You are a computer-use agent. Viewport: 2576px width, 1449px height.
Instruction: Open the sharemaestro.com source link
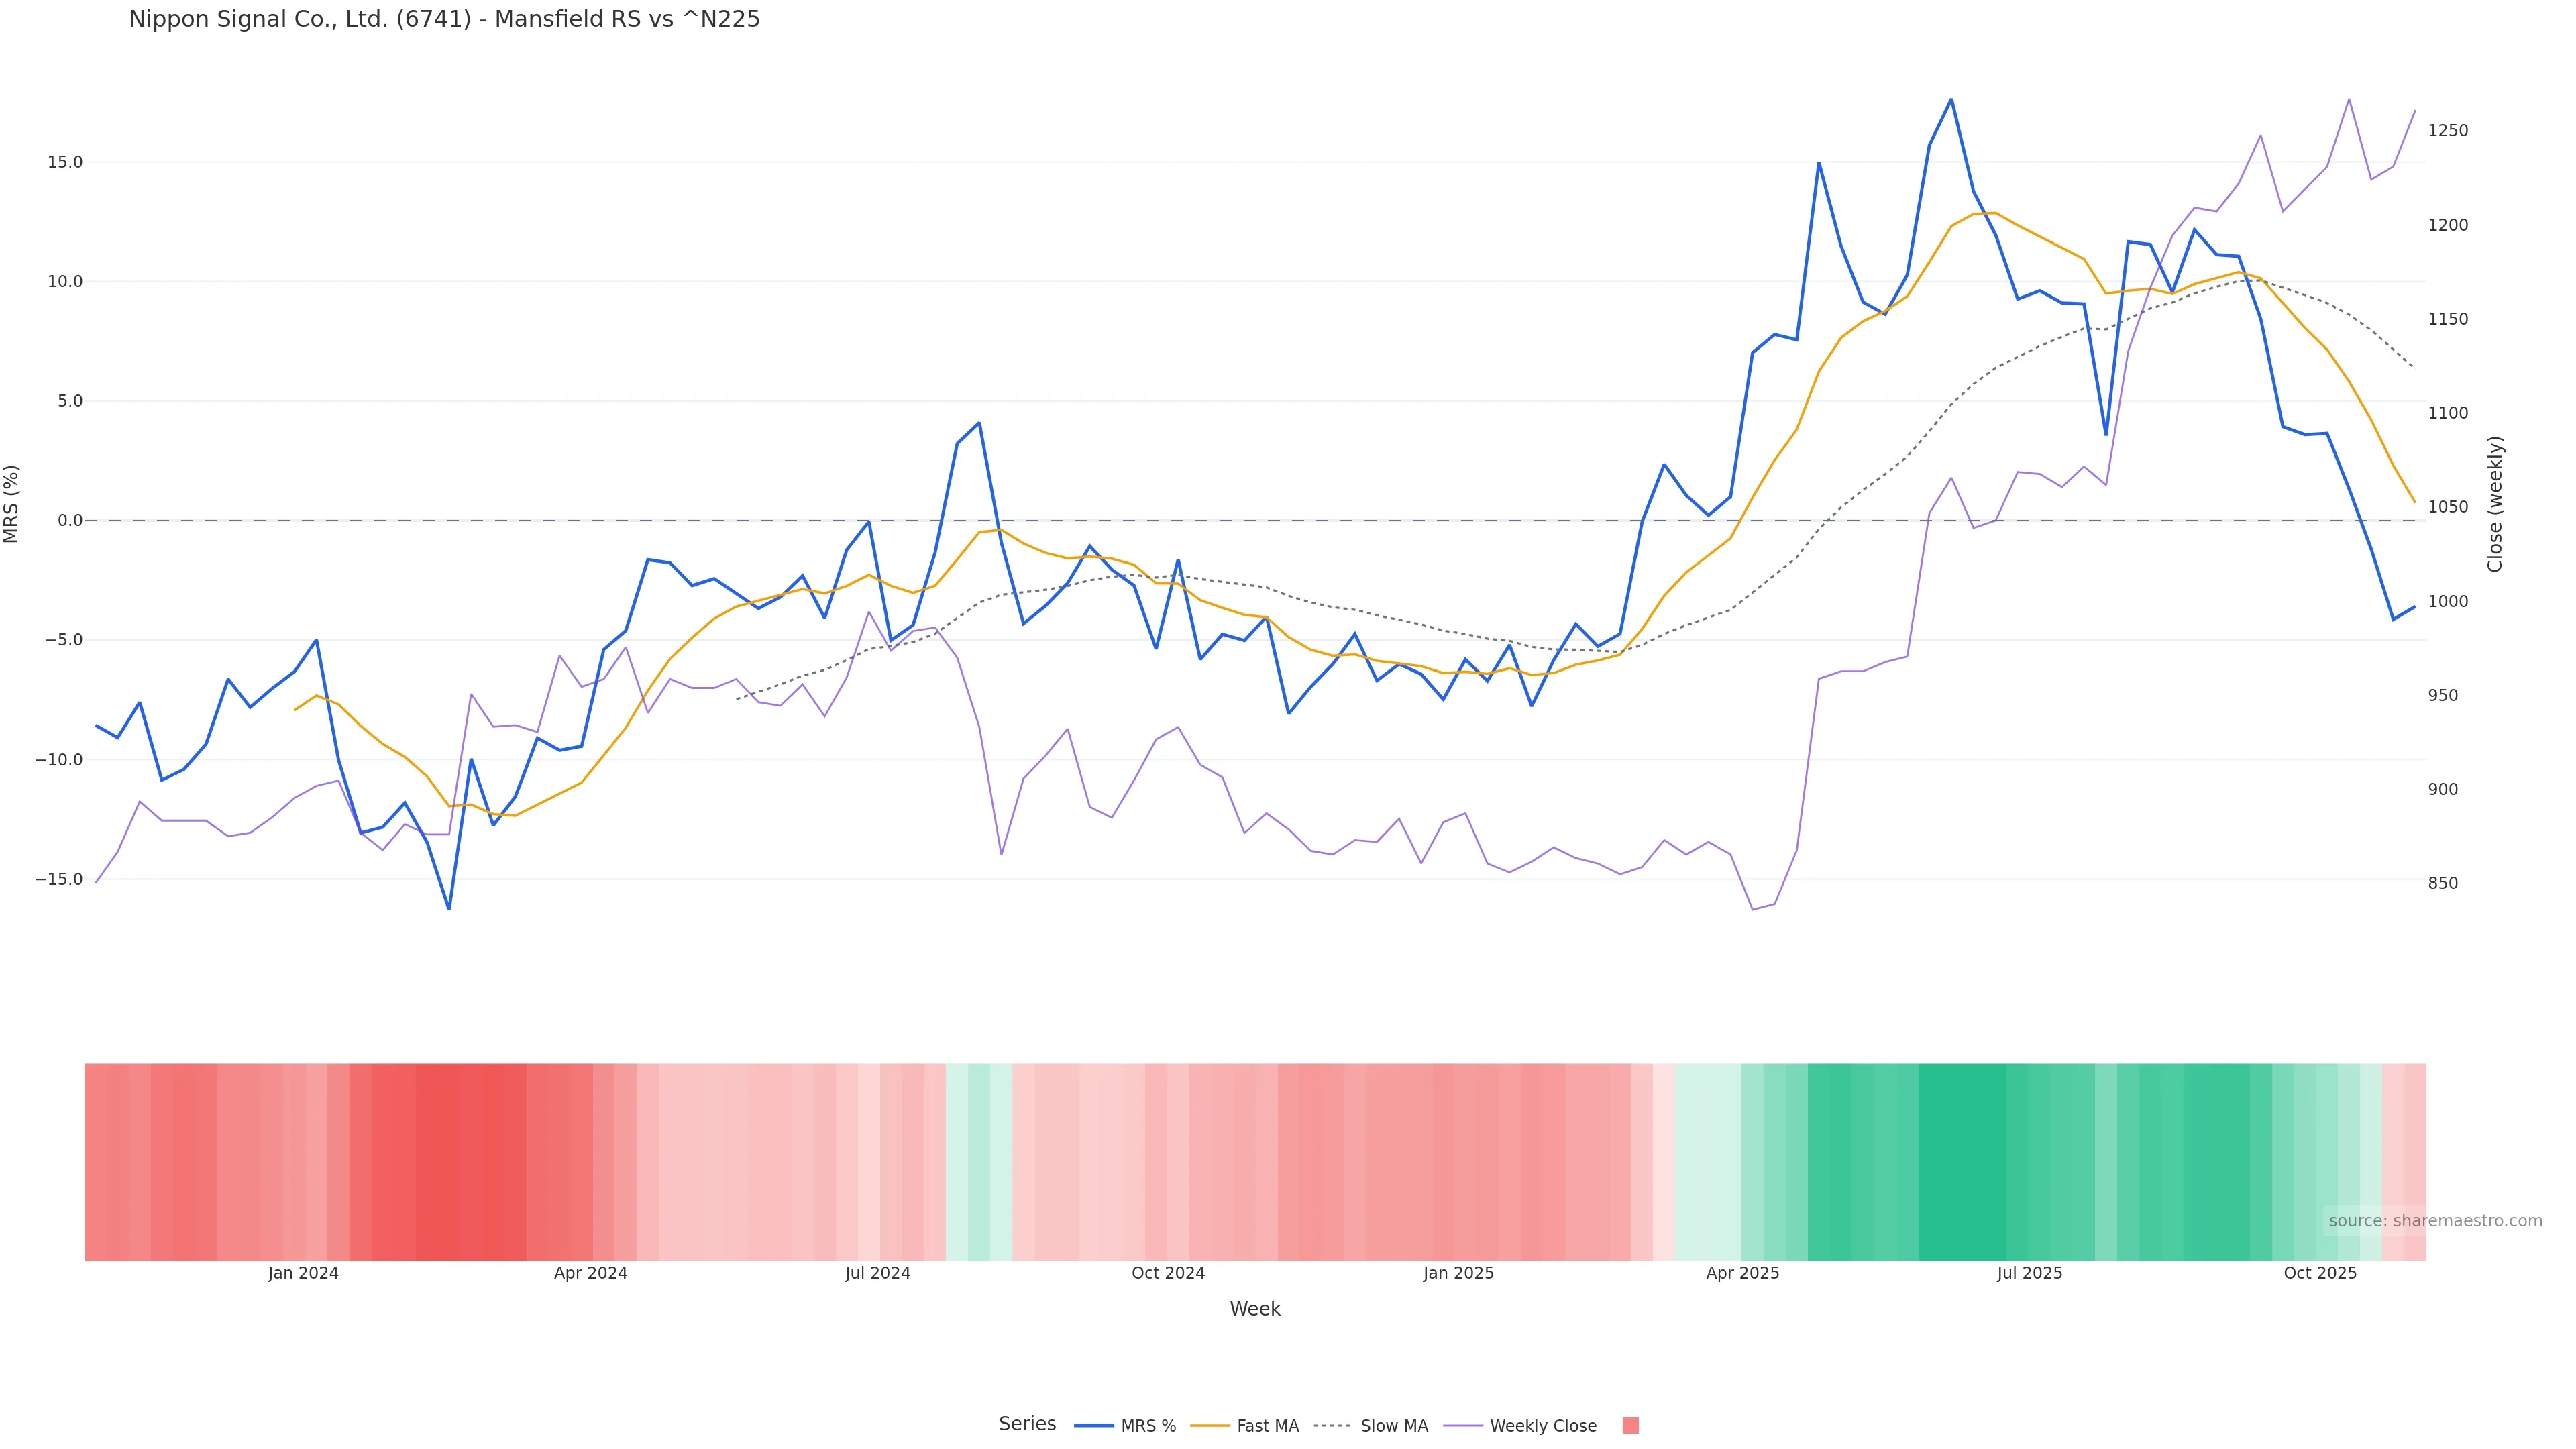2434,1221
